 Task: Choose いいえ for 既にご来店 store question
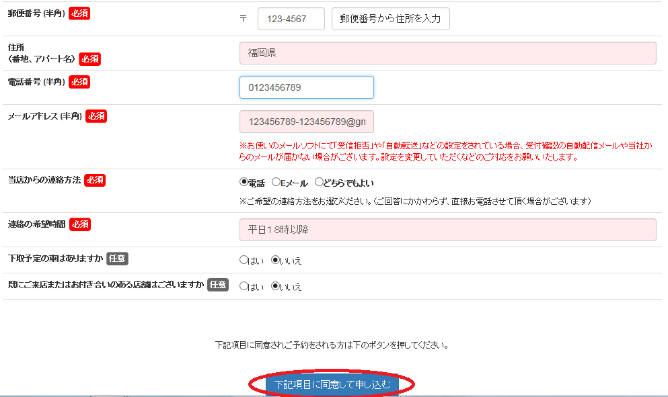coord(275,286)
